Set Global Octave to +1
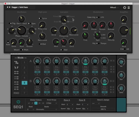This screenshot has height=117, width=139. (x=39, y=103)
